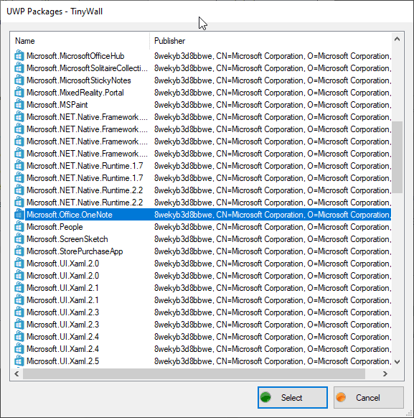
Task: Click the vertical scrollbar up arrow
Action: pos(397,39)
